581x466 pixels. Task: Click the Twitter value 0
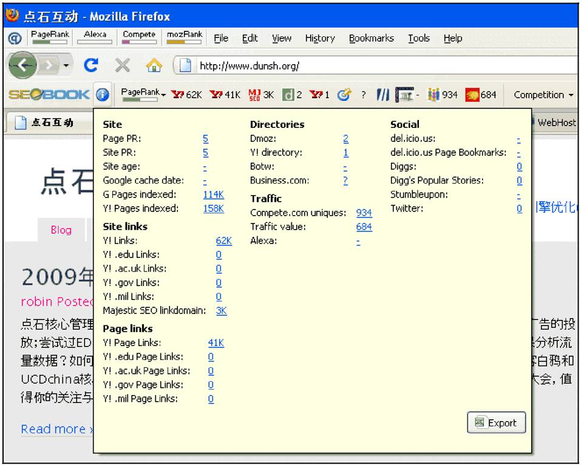click(x=520, y=208)
